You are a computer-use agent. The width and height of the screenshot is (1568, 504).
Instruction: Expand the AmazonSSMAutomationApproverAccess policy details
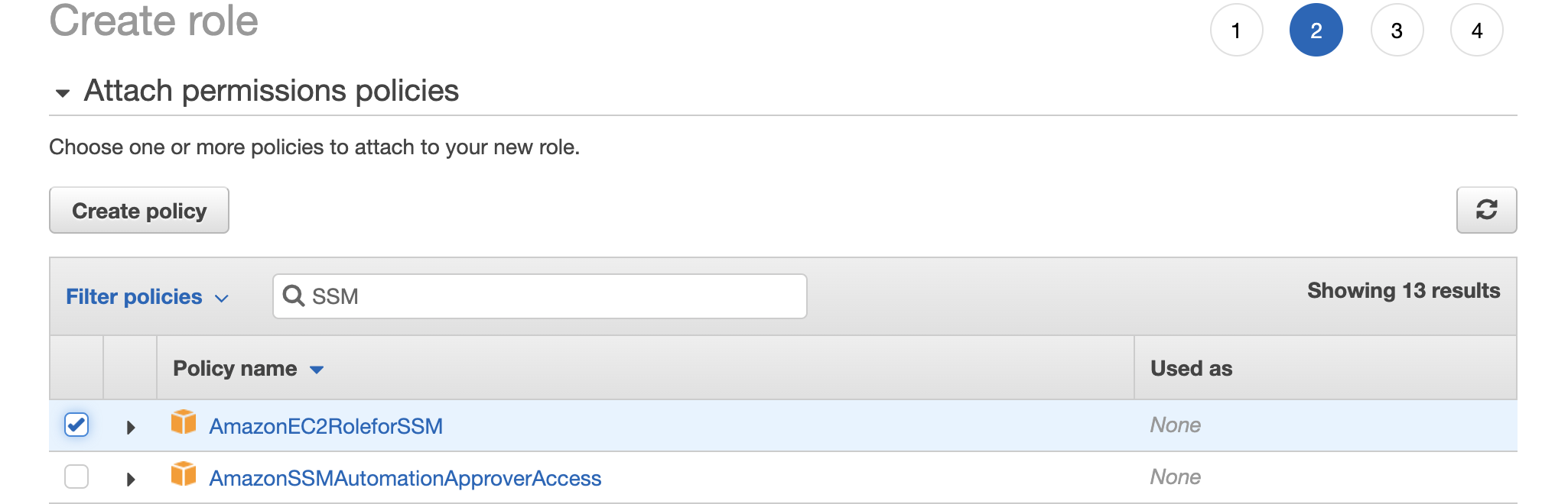[131, 479]
